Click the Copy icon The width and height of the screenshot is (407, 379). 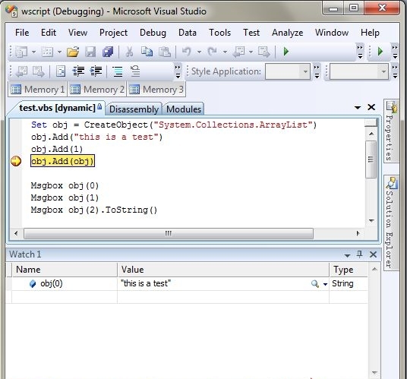[147, 52]
